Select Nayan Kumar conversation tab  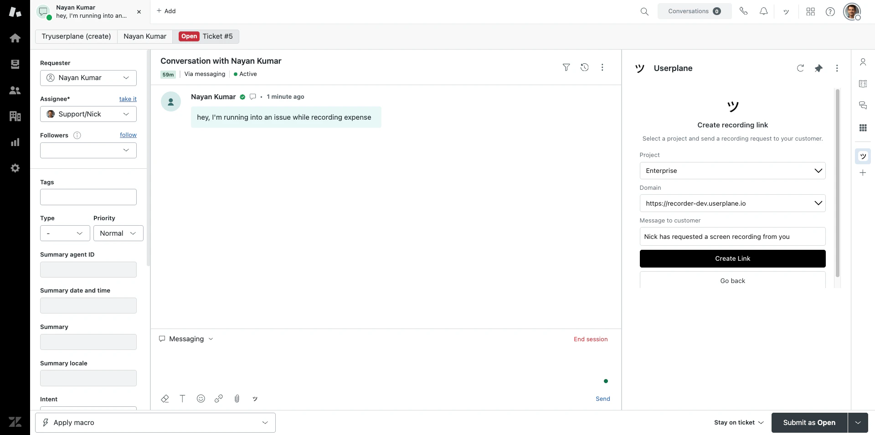tap(89, 12)
